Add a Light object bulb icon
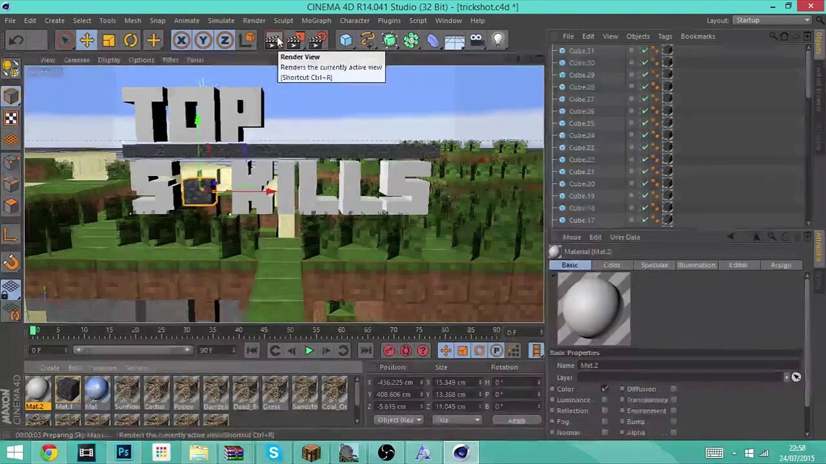Screen dimensions: 826x464 498,41
